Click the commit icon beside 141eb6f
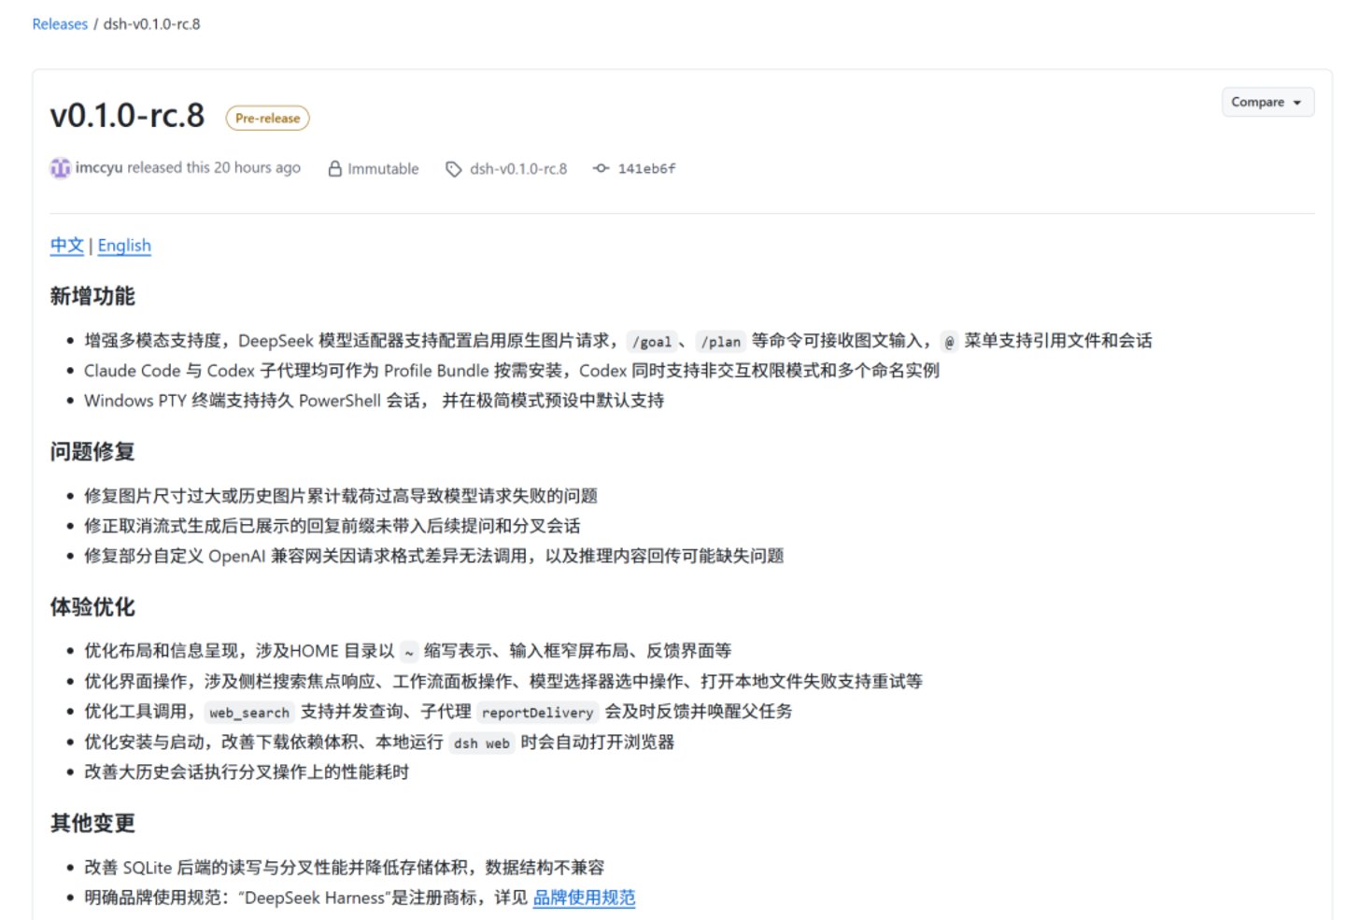The image size is (1345, 920). 602,168
